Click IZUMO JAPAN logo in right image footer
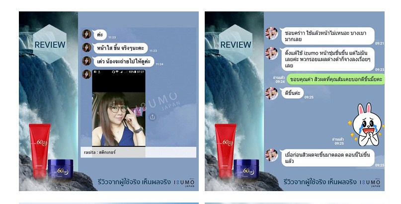401x204 pixels. pyautogui.click(x=370, y=183)
